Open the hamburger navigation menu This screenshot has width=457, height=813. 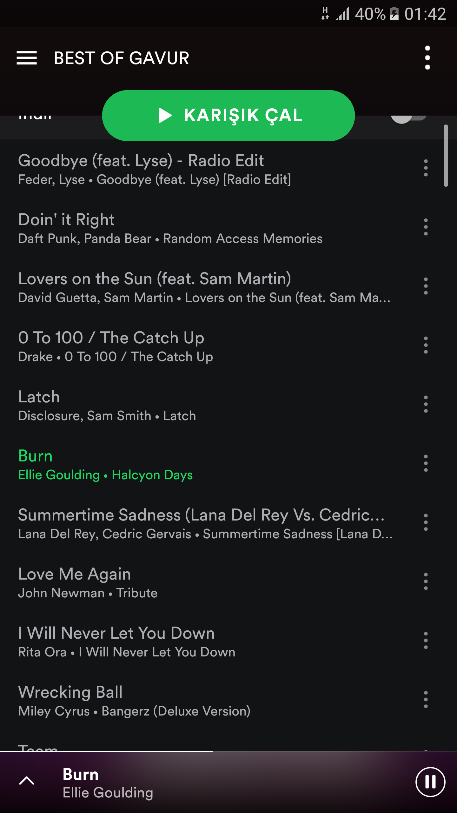pos(27,58)
